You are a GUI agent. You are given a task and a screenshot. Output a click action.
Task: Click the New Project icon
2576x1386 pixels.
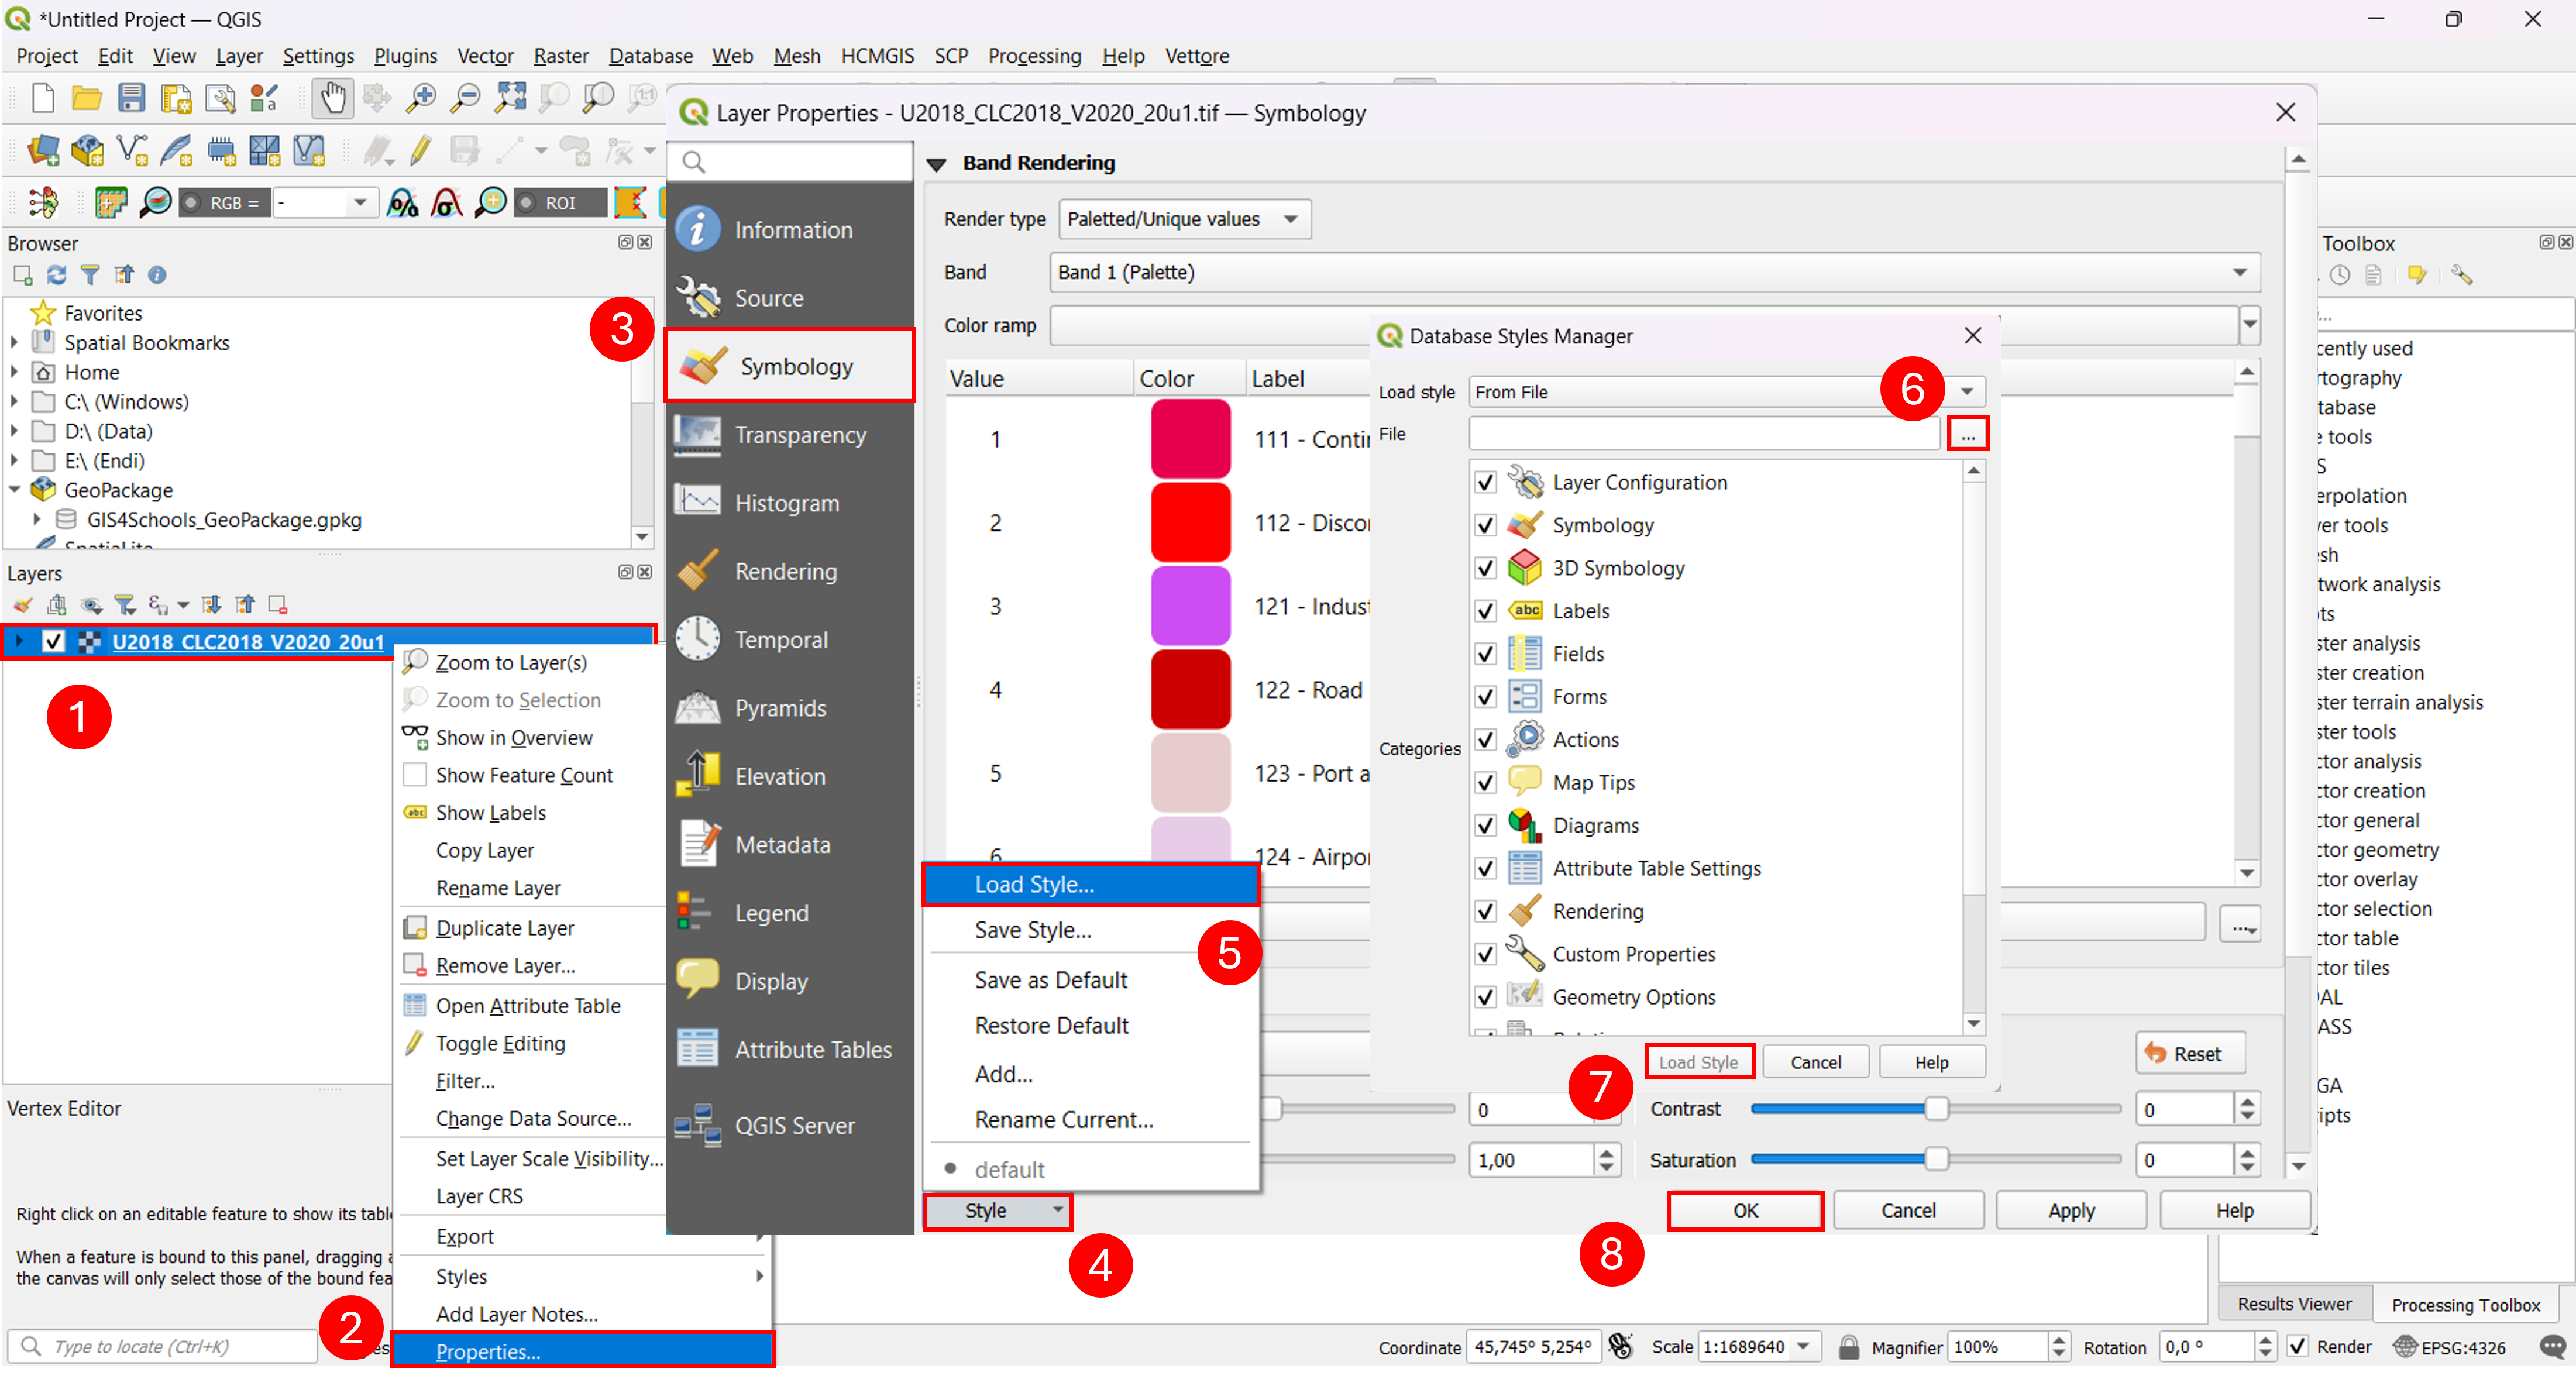click(x=42, y=98)
